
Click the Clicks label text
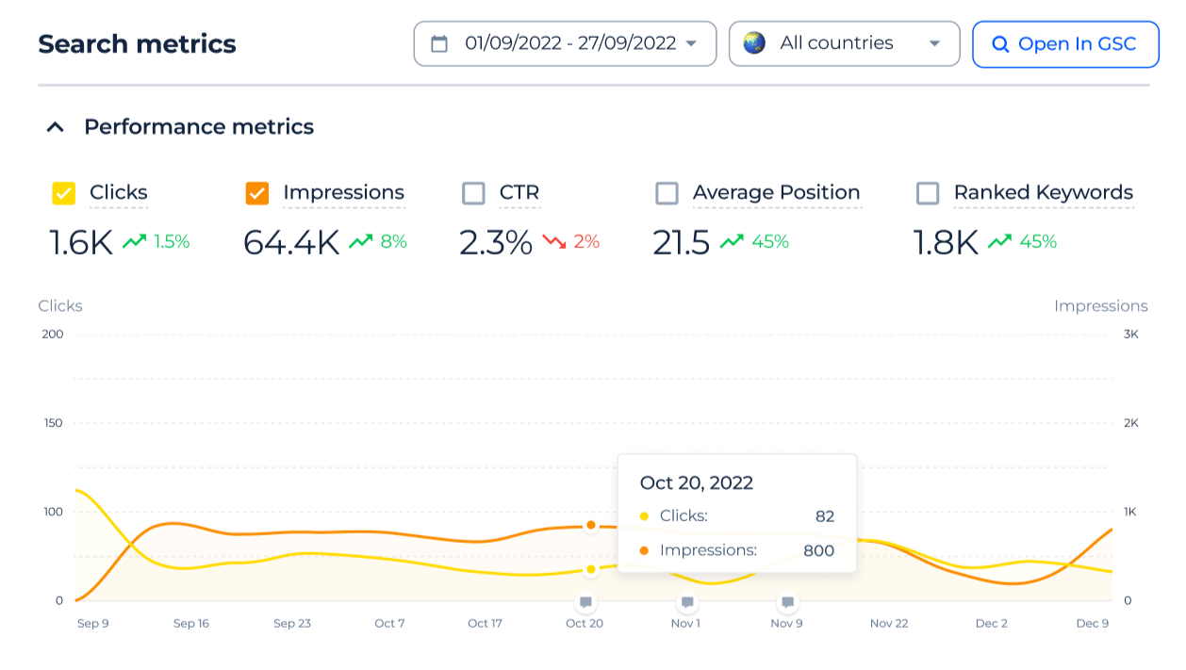click(x=119, y=192)
